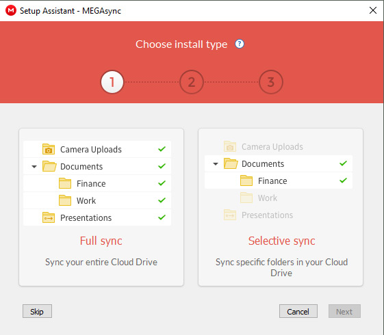Click Documents folder icon in Selective sync
The height and width of the screenshot is (335, 384).
coord(231,163)
